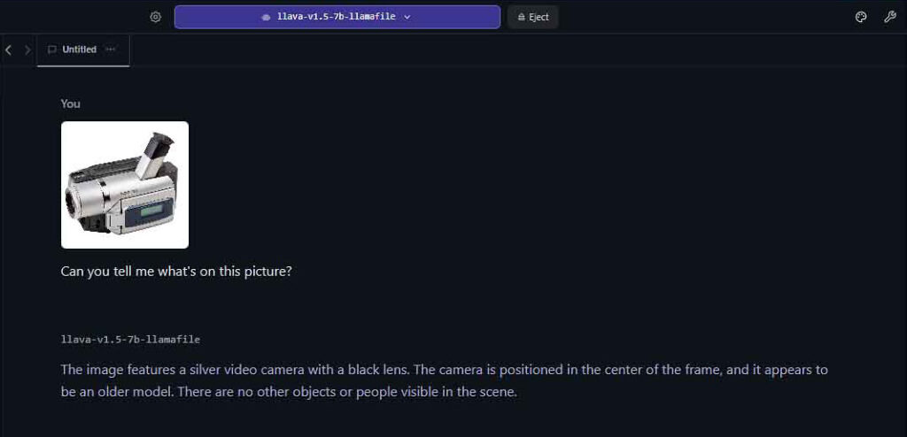Open model settings via the gear icon
907x437 pixels.
pos(155,17)
